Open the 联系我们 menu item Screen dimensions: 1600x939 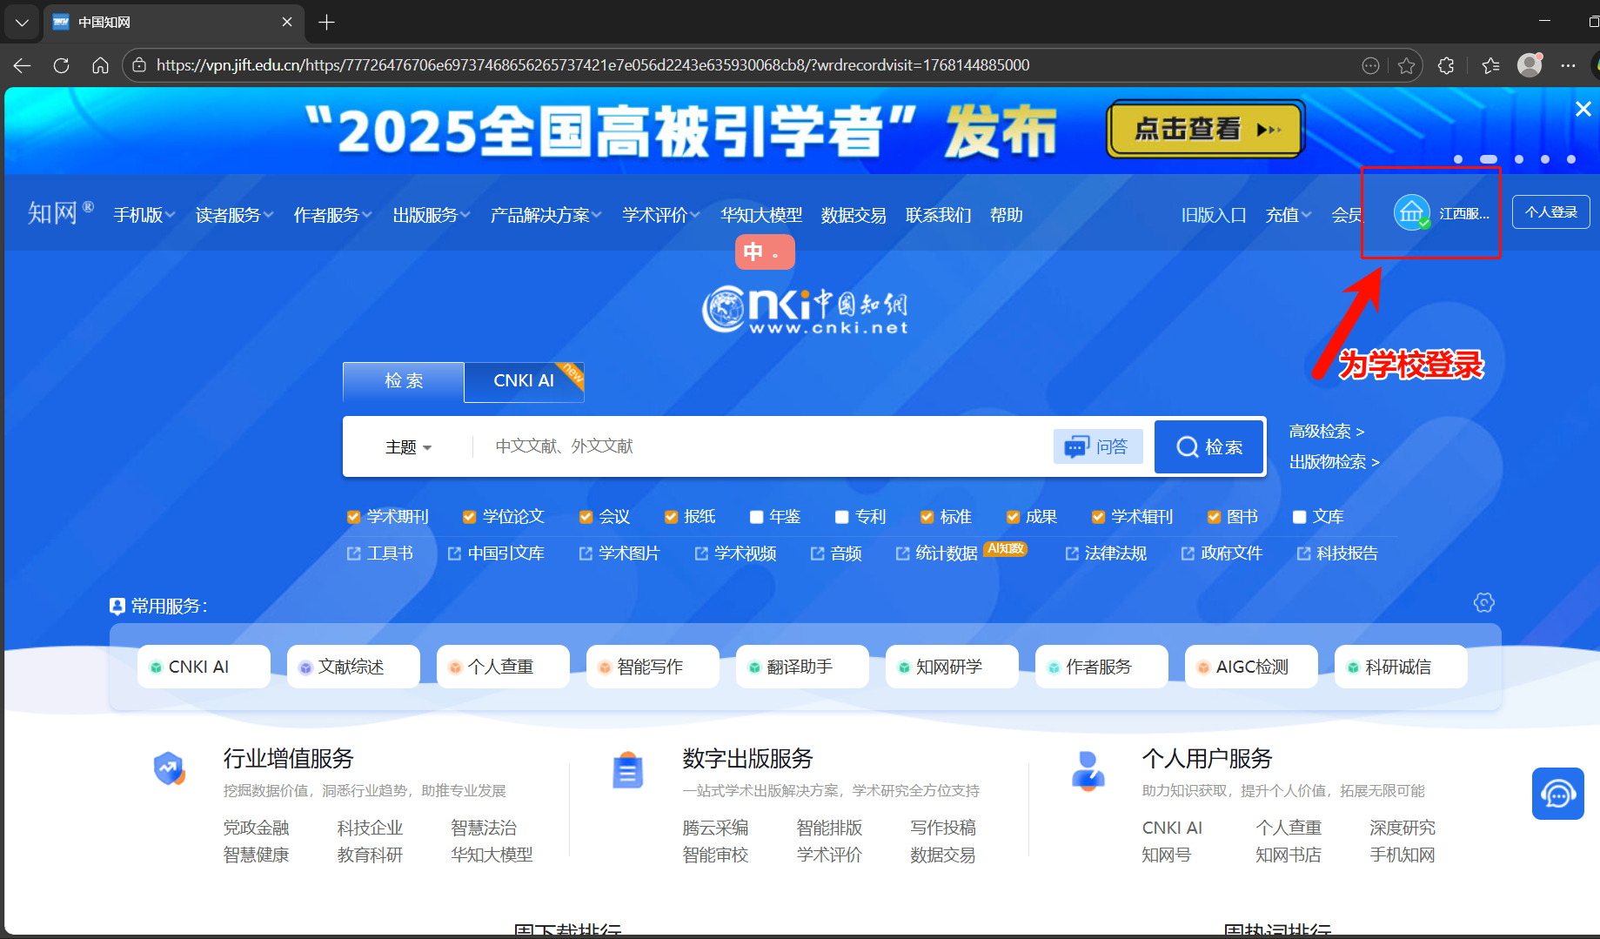click(938, 215)
